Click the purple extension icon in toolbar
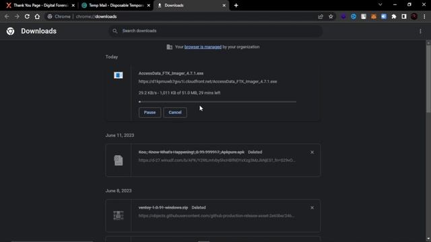 pyautogui.click(x=343, y=17)
